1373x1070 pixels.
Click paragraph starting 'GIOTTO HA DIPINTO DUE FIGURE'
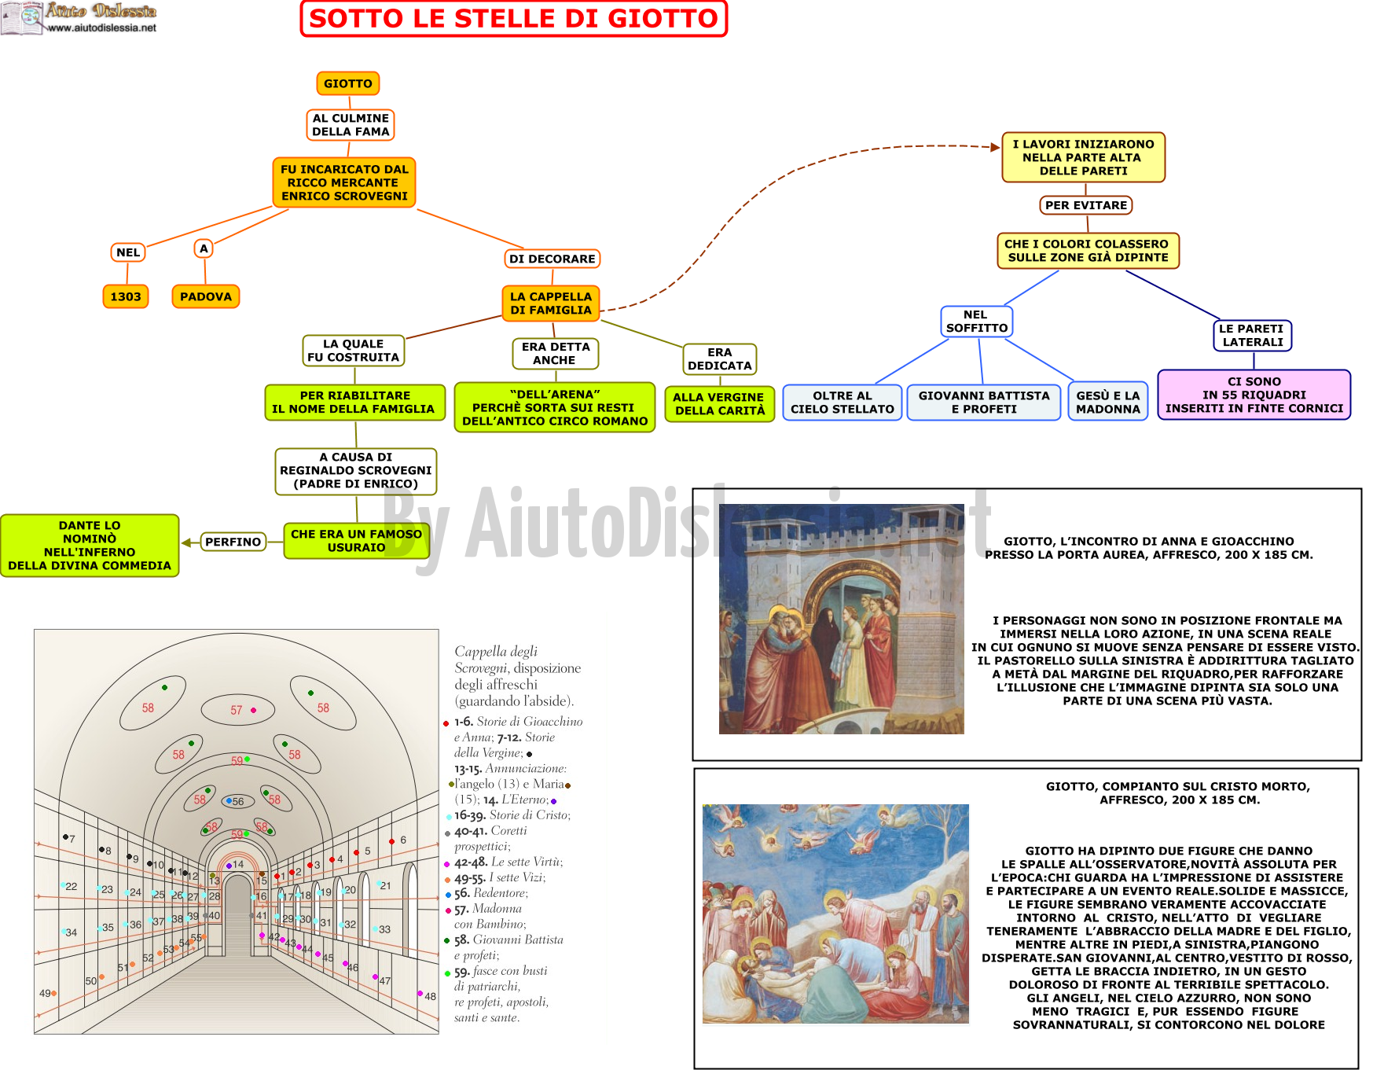point(1169,938)
